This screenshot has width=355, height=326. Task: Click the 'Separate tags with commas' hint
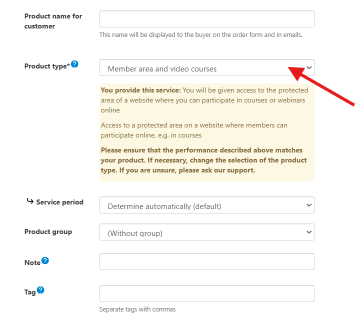click(137, 309)
